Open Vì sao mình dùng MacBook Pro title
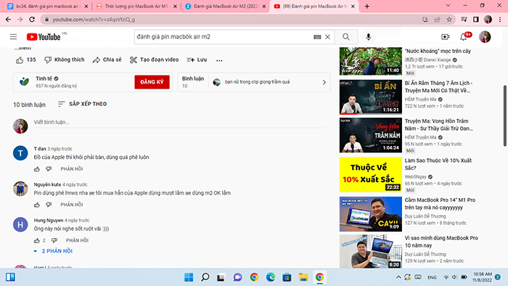Screen dimensions: 508x286 (x=441, y=242)
